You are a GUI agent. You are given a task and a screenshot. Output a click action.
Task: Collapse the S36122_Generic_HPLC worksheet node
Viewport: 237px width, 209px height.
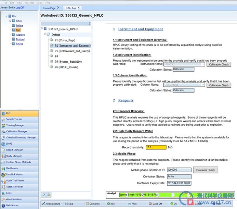click(x=42, y=28)
